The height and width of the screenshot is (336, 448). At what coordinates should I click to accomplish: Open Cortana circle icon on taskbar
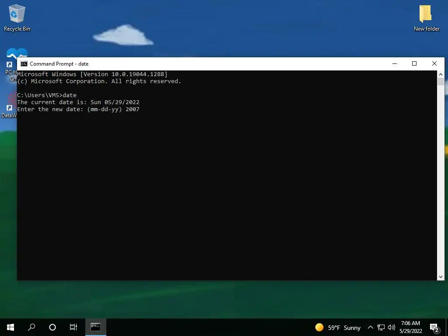(52, 327)
